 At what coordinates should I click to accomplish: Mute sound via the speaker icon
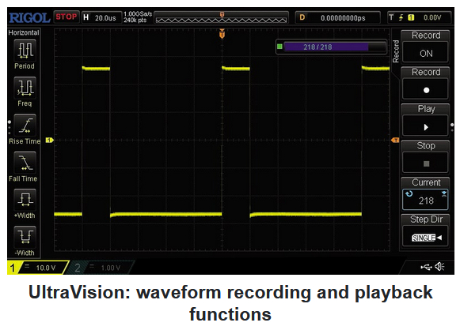(x=439, y=267)
